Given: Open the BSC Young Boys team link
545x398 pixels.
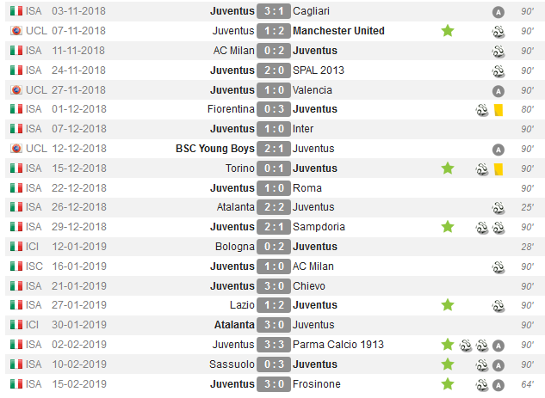Looking at the screenshot, I should coord(214,149).
